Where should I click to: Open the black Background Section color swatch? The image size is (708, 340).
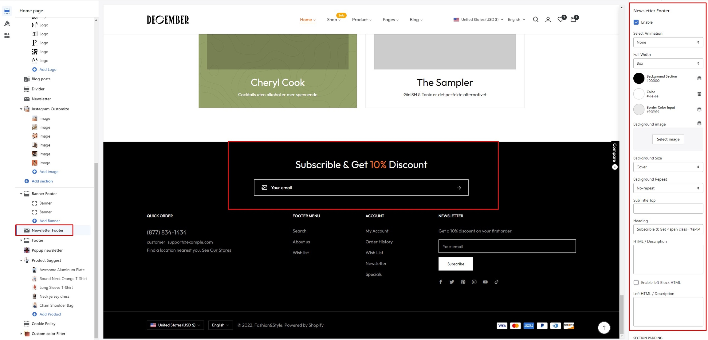(639, 78)
